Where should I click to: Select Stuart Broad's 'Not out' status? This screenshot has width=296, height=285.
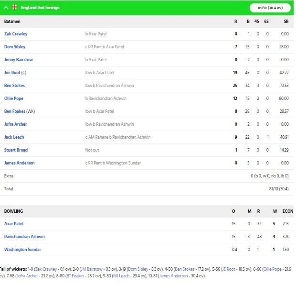(92, 150)
